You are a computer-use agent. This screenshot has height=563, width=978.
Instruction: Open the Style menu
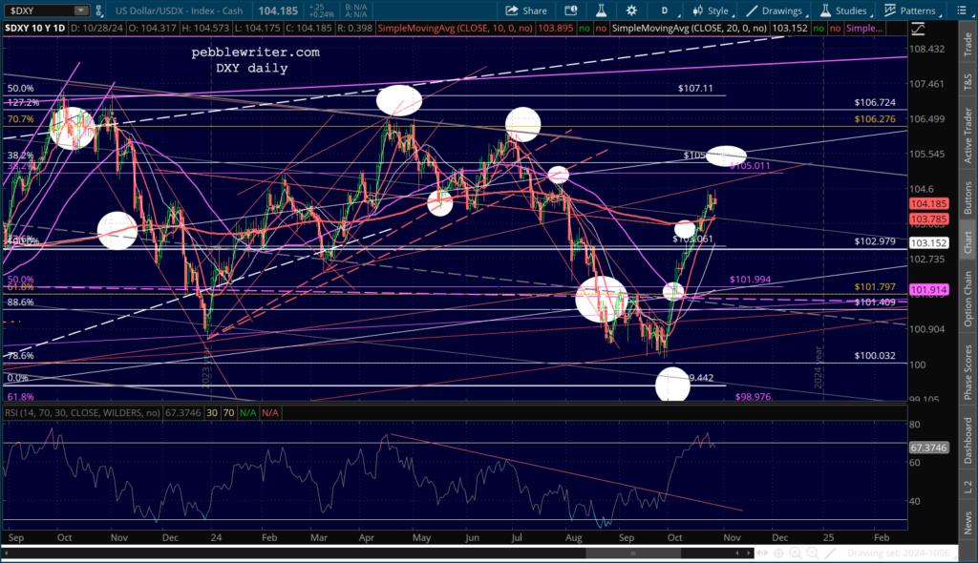point(712,10)
